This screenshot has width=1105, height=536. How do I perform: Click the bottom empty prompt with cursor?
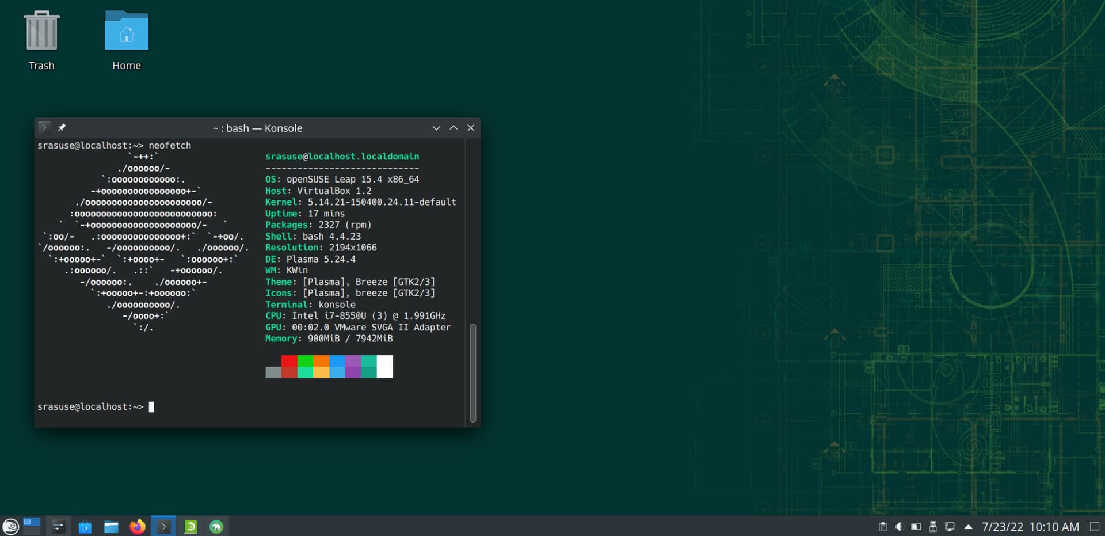point(96,406)
